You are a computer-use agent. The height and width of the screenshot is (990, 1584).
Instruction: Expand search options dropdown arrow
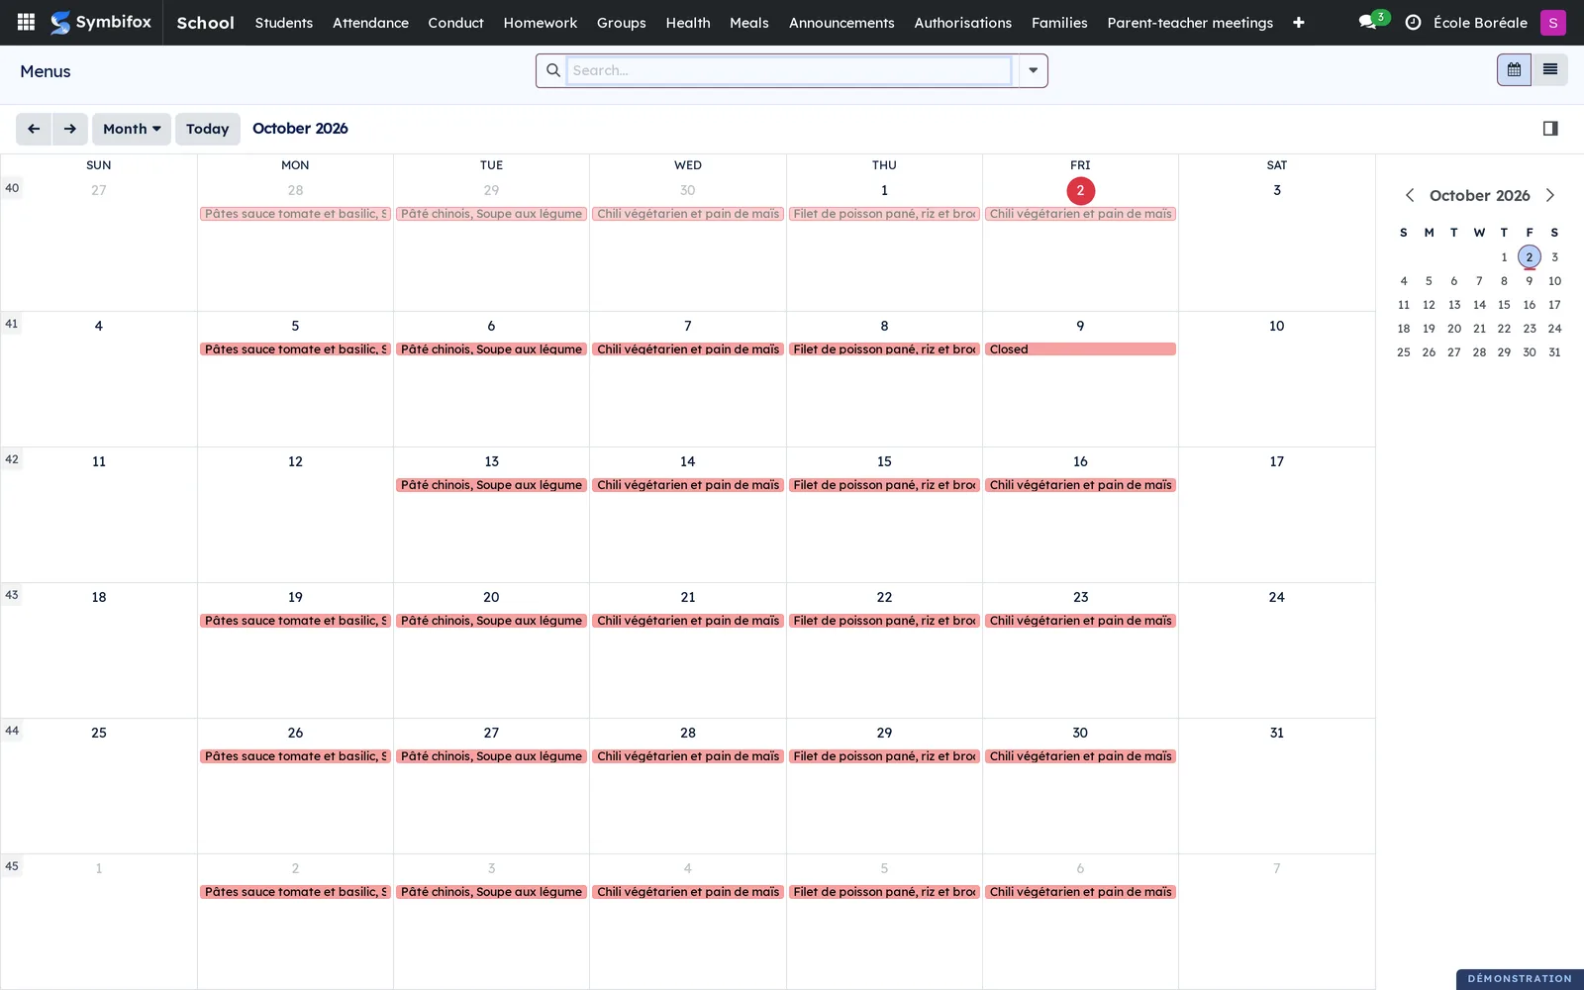click(x=1033, y=70)
